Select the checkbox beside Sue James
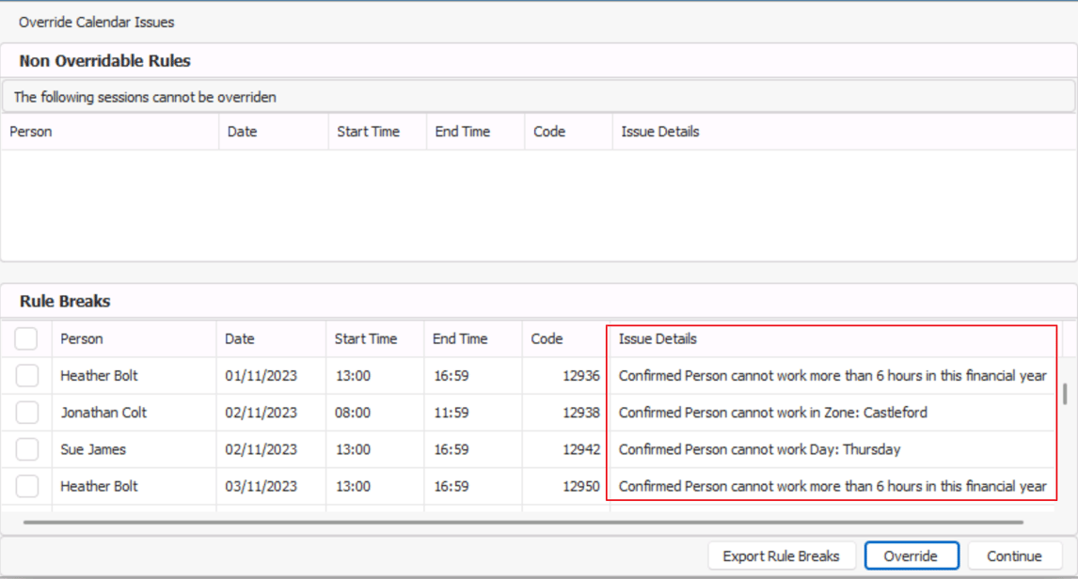 coord(27,449)
